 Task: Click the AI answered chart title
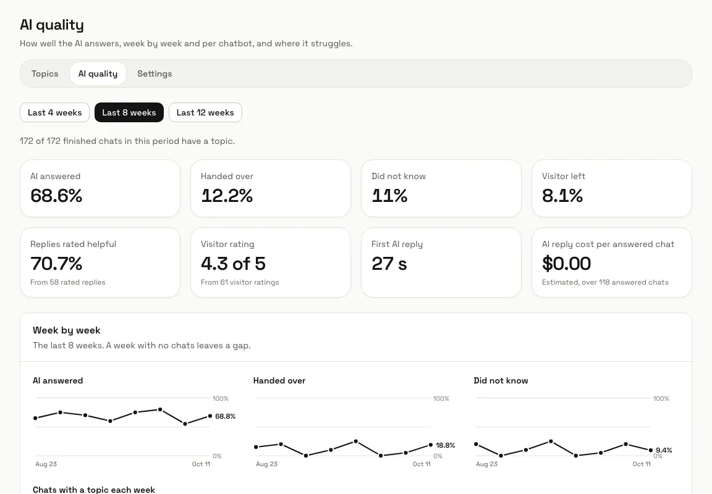(x=57, y=380)
